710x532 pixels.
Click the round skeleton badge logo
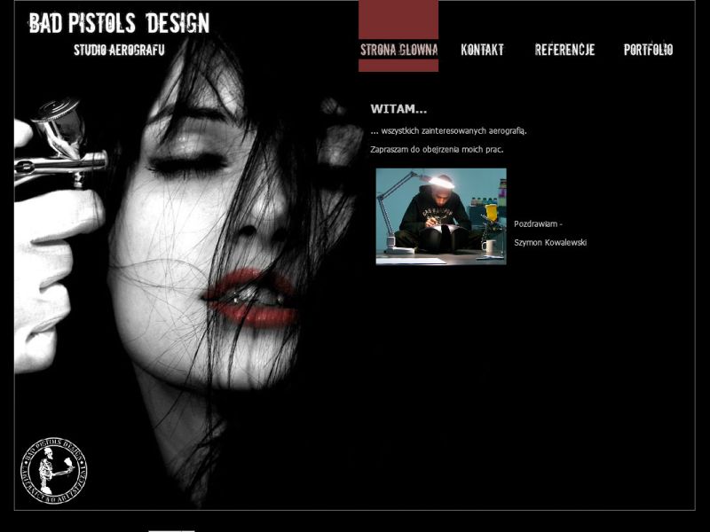coord(54,470)
